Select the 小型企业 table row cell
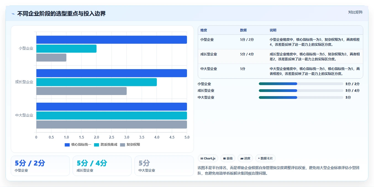The image size is (374, 187). (207, 40)
